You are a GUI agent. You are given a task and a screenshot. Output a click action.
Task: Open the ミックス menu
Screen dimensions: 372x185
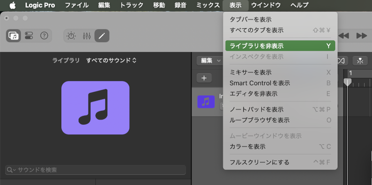(208, 5)
